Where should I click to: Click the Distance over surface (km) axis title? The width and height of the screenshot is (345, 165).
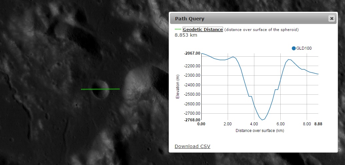(260, 131)
